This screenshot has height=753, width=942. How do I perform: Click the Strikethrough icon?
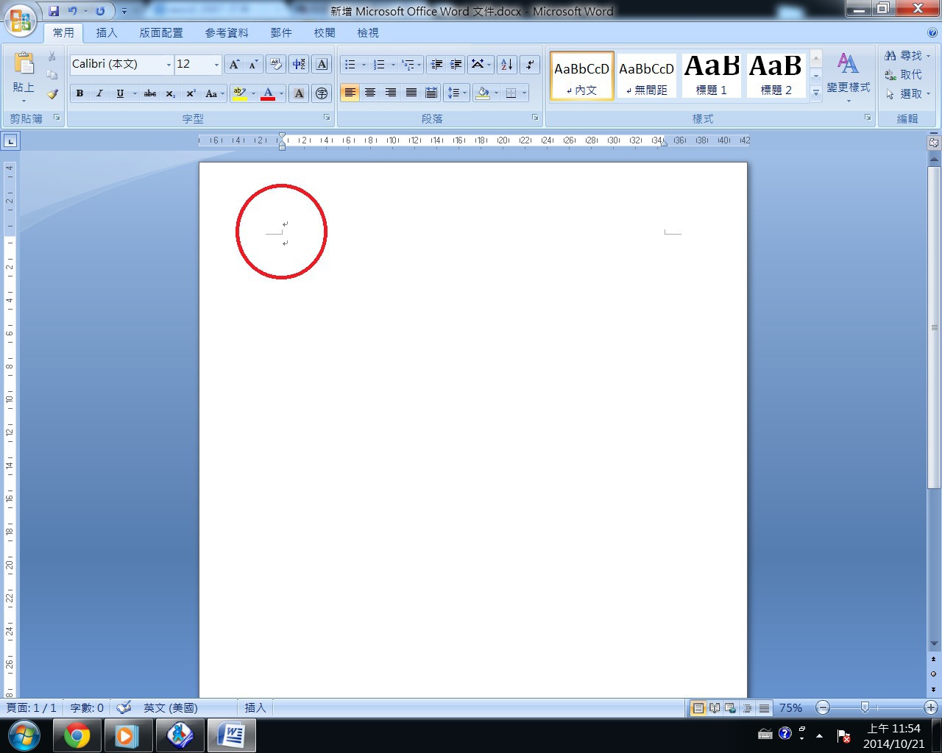coord(150,93)
